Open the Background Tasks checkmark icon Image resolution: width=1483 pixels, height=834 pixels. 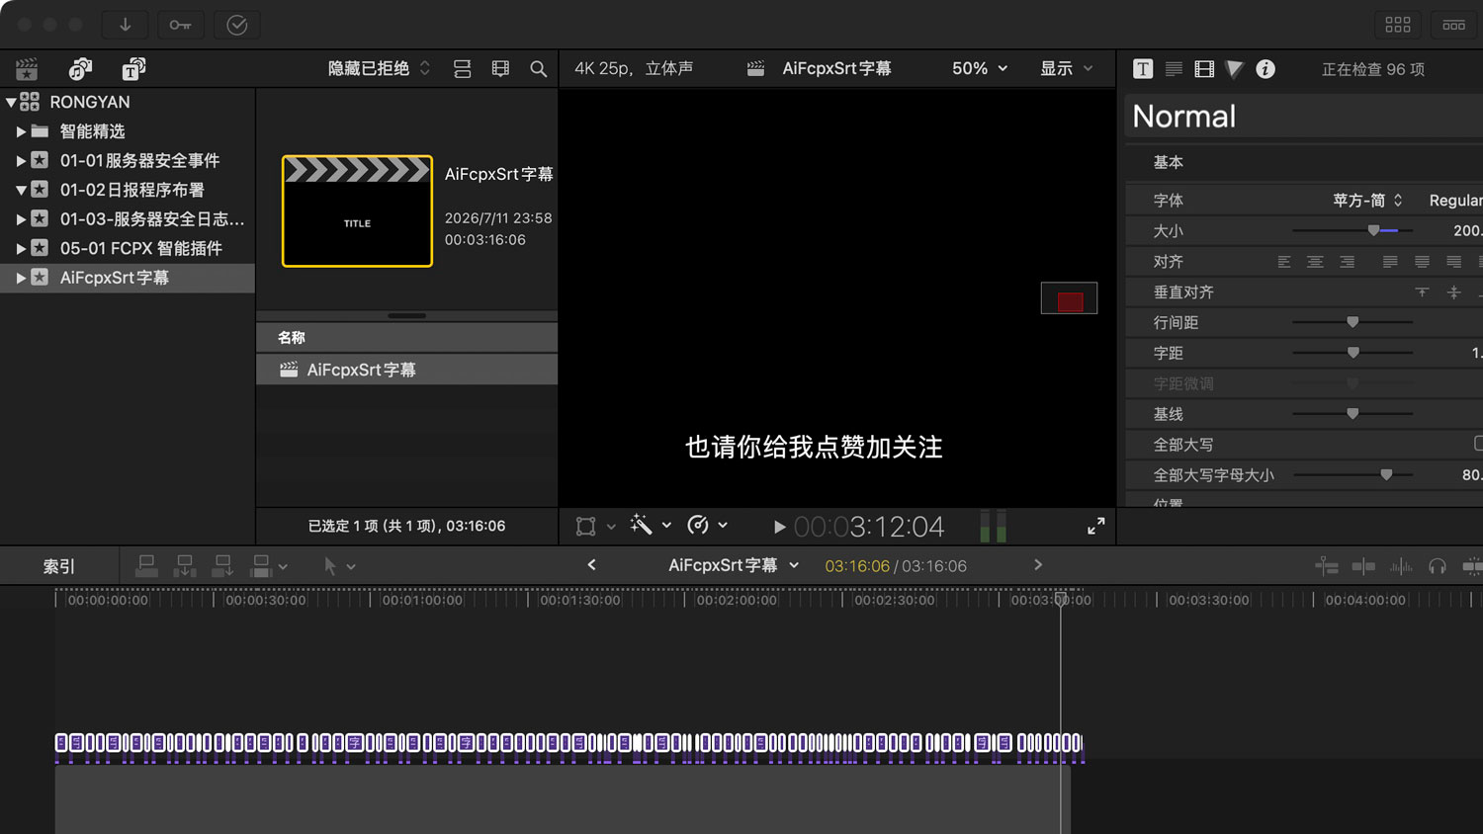pyautogui.click(x=237, y=25)
